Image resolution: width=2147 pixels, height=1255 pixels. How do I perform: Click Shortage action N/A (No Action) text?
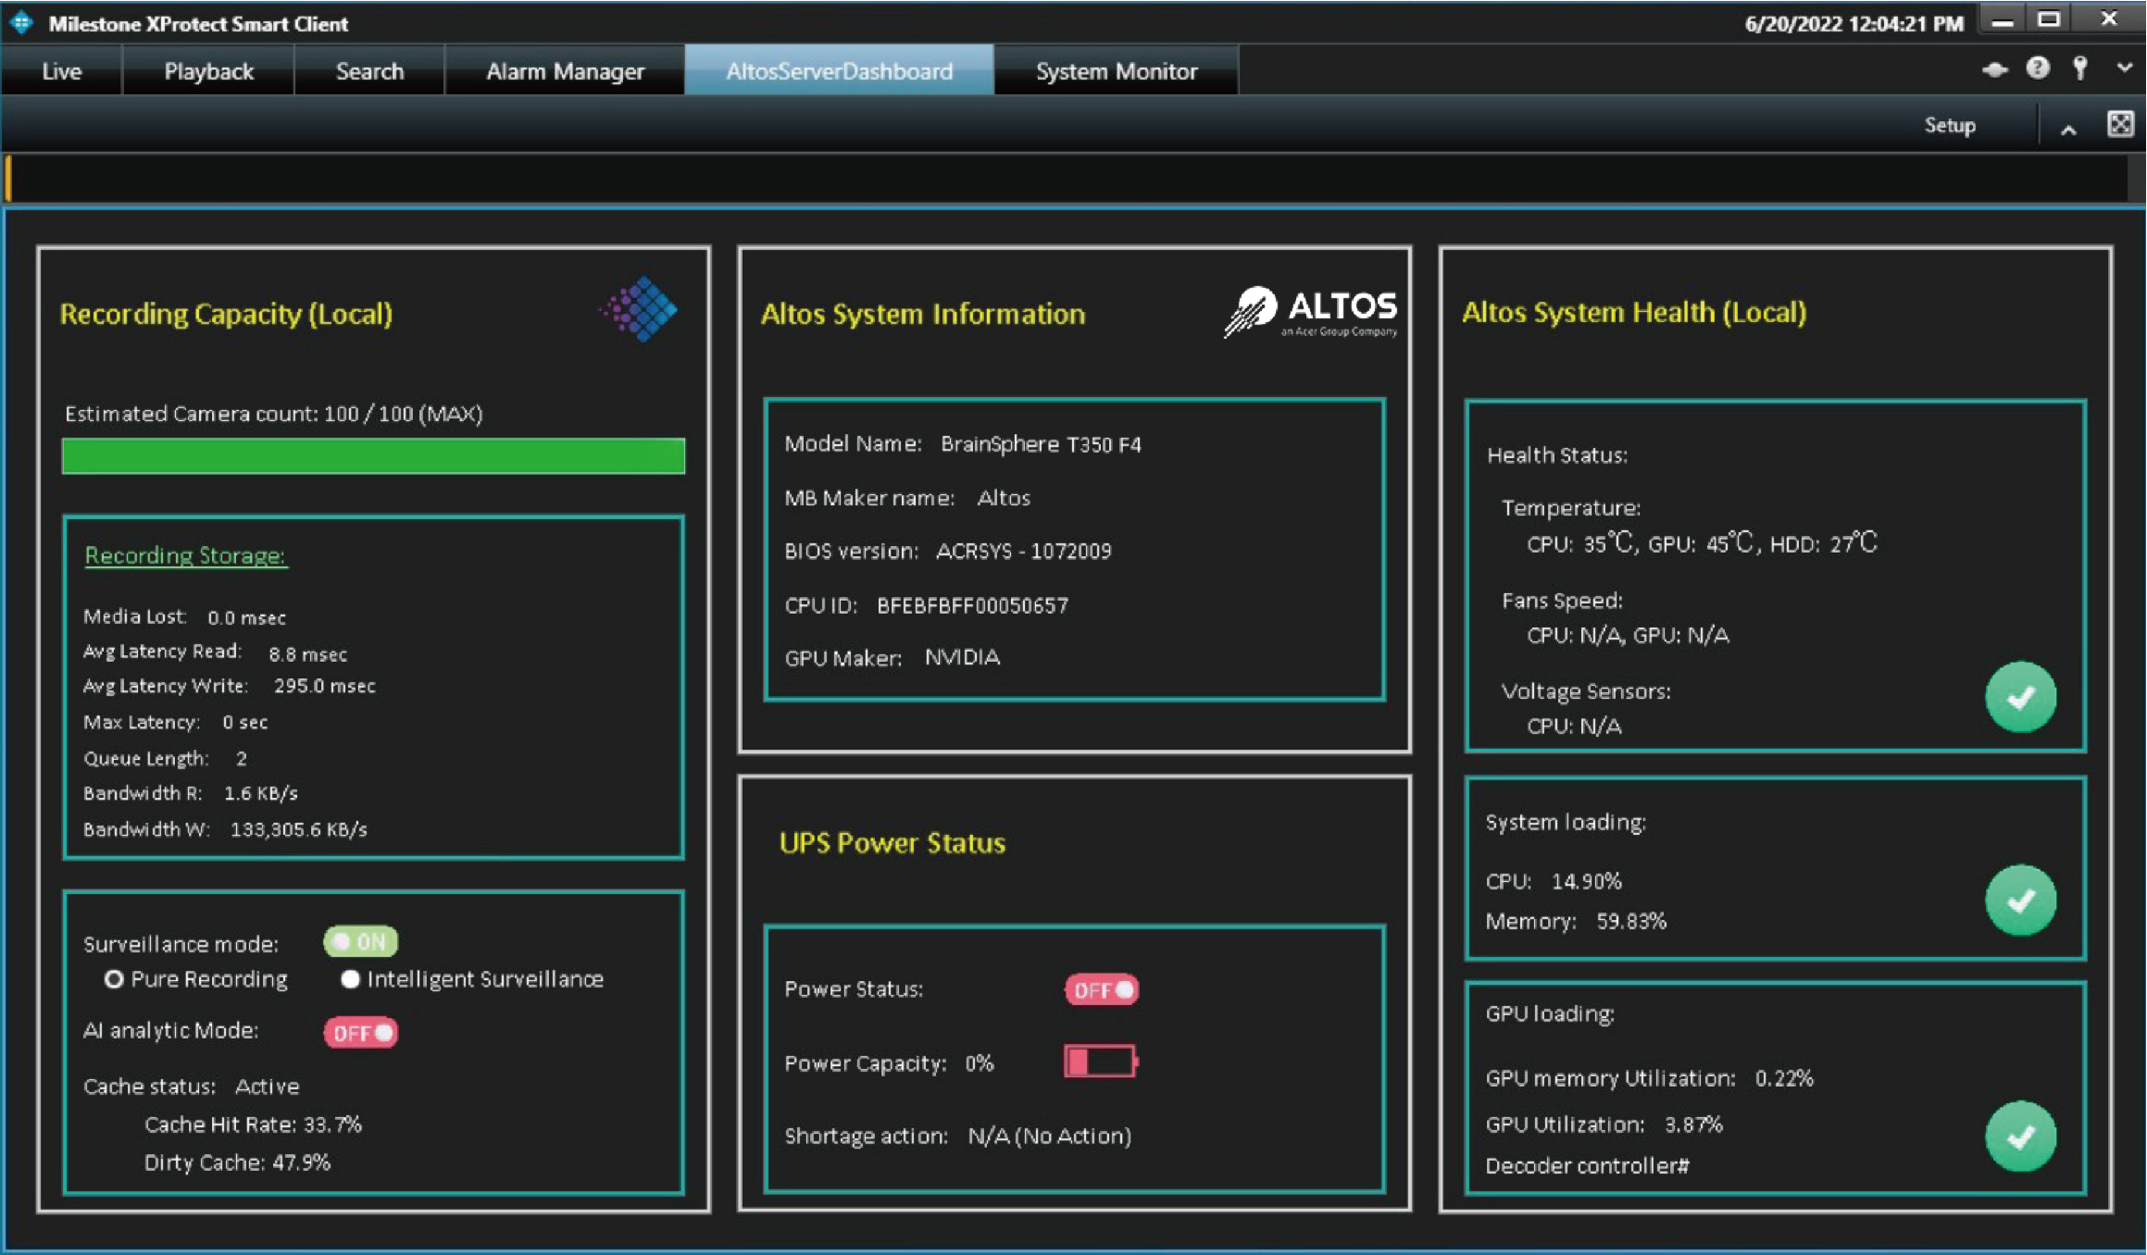click(x=958, y=1137)
